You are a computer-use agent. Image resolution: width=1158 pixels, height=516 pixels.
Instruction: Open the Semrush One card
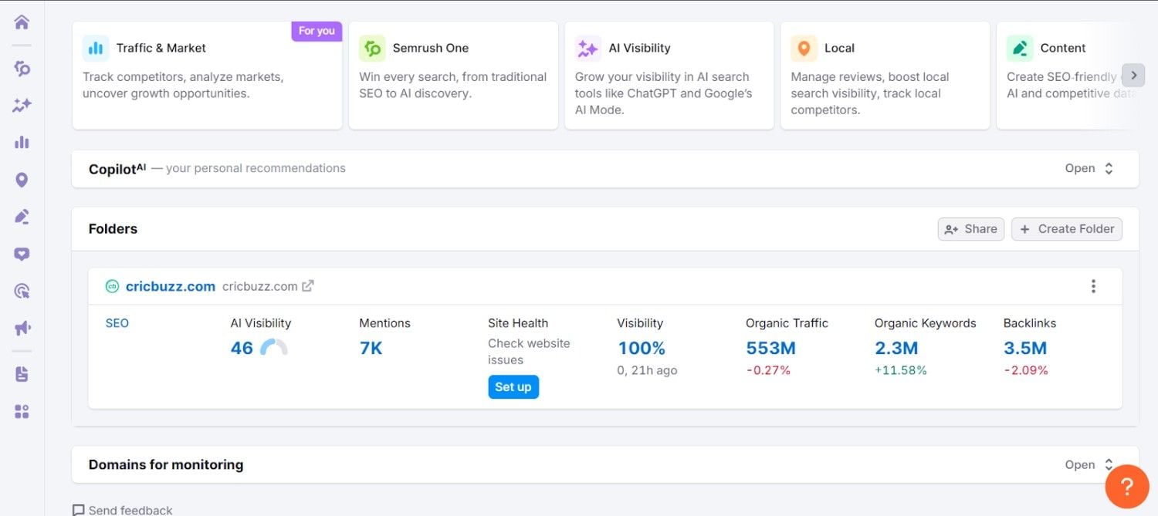point(453,75)
